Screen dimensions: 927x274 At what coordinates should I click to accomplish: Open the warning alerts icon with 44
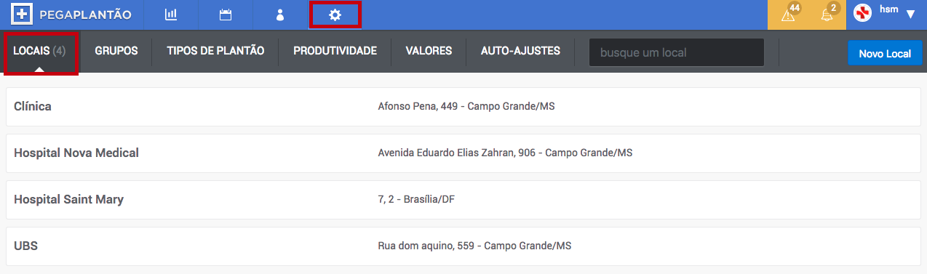point(789,15)
